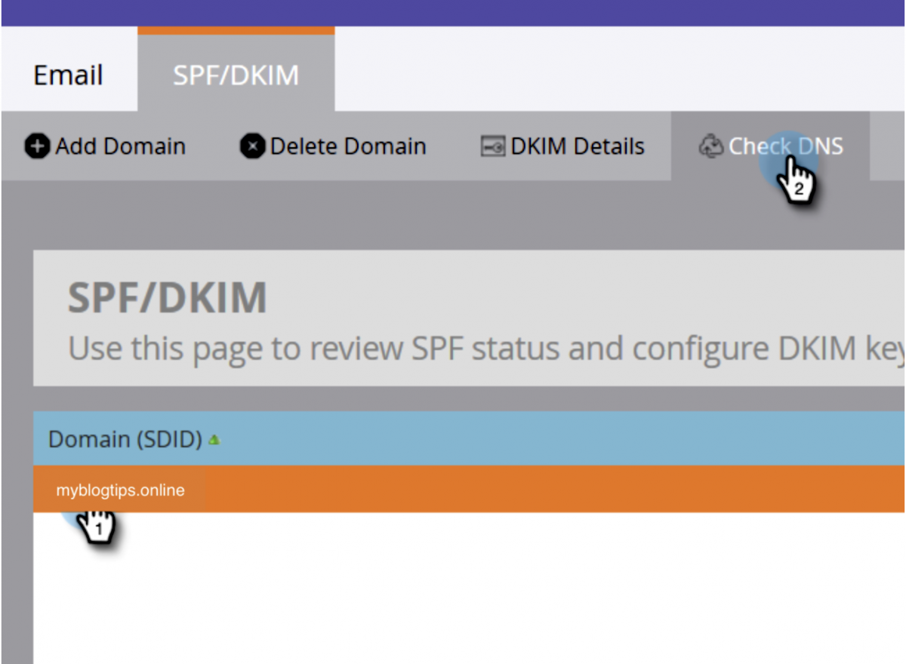Image resolution: width=906 pixels, height=664 pixels.
Task: Click the circled X icon for Delete Domain
Action: pos(253,146)
